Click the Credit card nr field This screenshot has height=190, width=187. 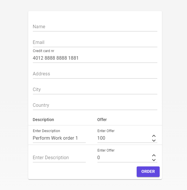[x=95, y=58]
